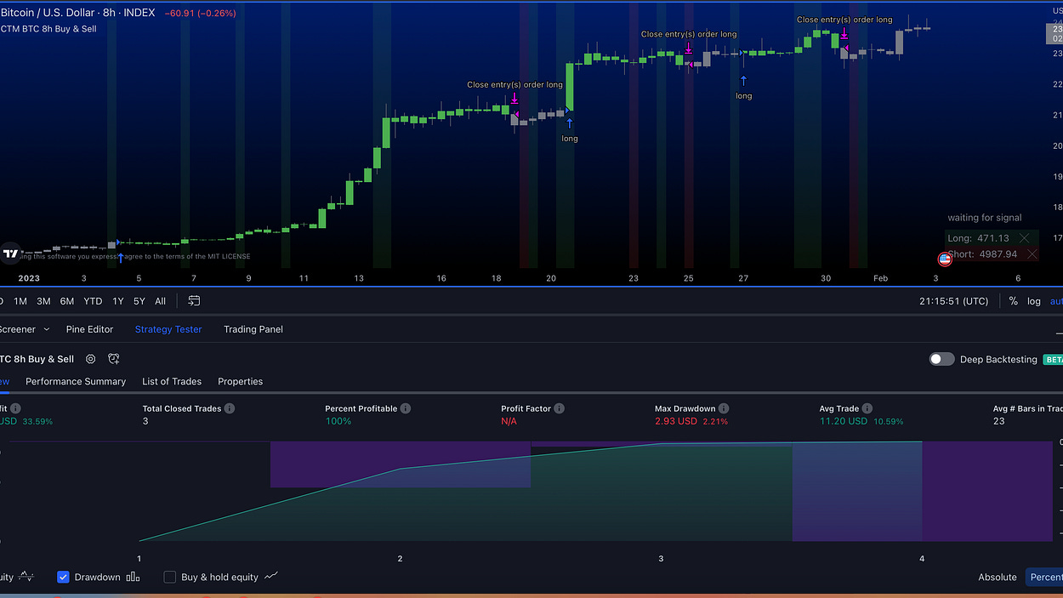The image size is (1063, 598).
Task: Switch to List of Trades tab
Action: [x=172, y=381]
